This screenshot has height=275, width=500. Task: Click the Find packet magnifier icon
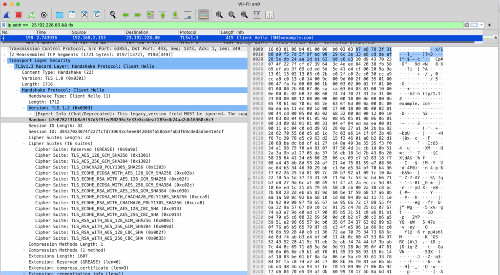[x=113, y=15]
